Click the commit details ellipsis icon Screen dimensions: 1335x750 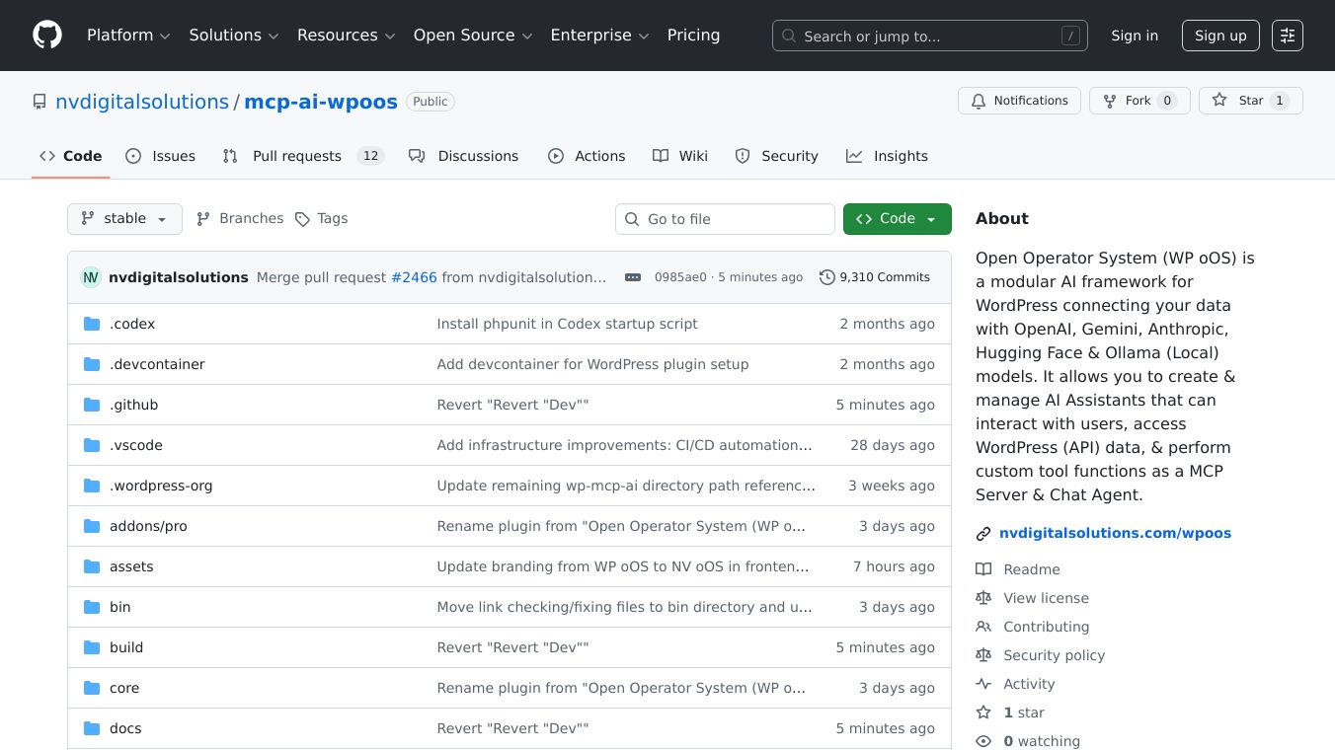point(633,277)
